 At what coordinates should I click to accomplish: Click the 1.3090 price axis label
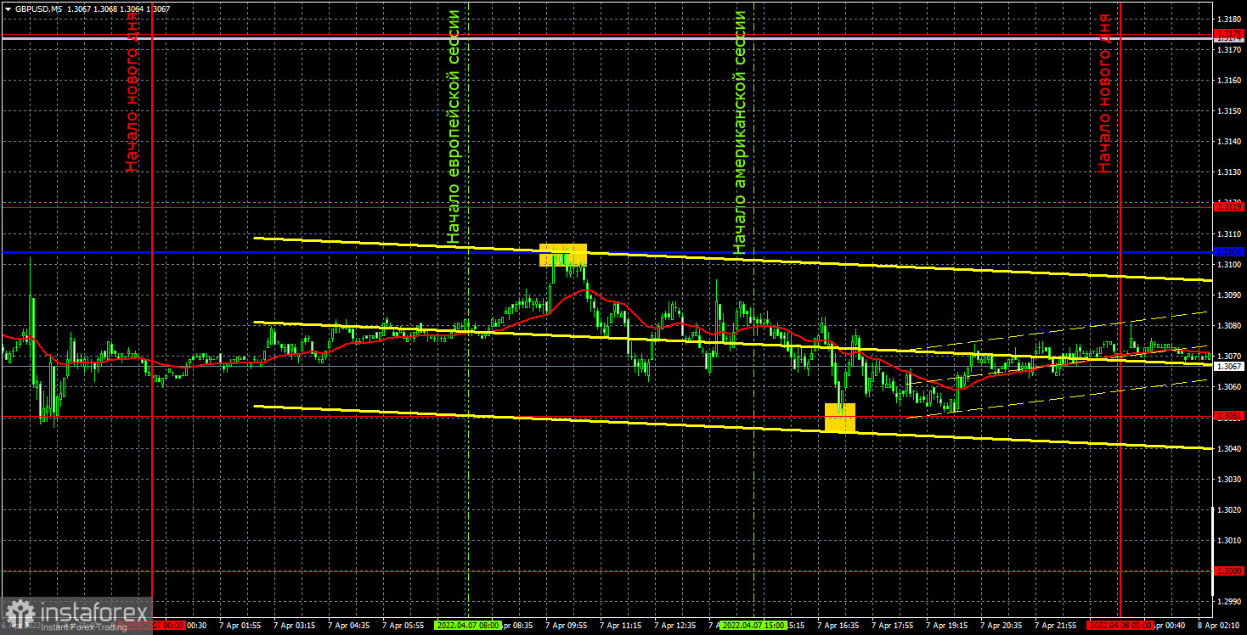click(1229, 295)
